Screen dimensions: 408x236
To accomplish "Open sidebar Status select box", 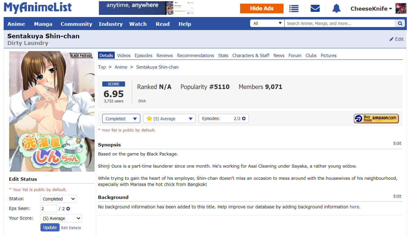I will coord(58,199).
